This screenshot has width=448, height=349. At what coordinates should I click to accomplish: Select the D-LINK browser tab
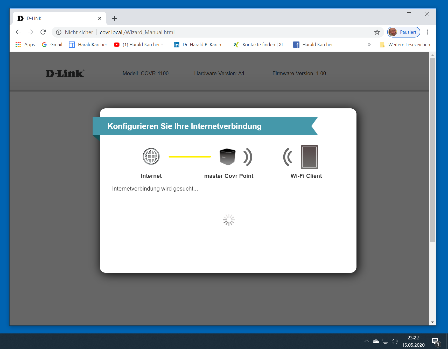pyautogui.click(x=57, y=18)
